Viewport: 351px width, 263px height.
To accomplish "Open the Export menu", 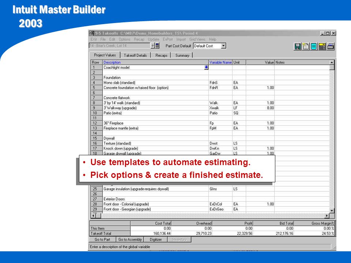I will [x=168, y=39].
